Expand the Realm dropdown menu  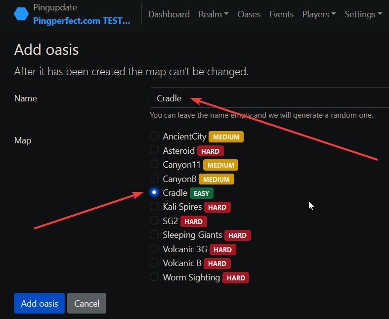(x=213, y=14)
